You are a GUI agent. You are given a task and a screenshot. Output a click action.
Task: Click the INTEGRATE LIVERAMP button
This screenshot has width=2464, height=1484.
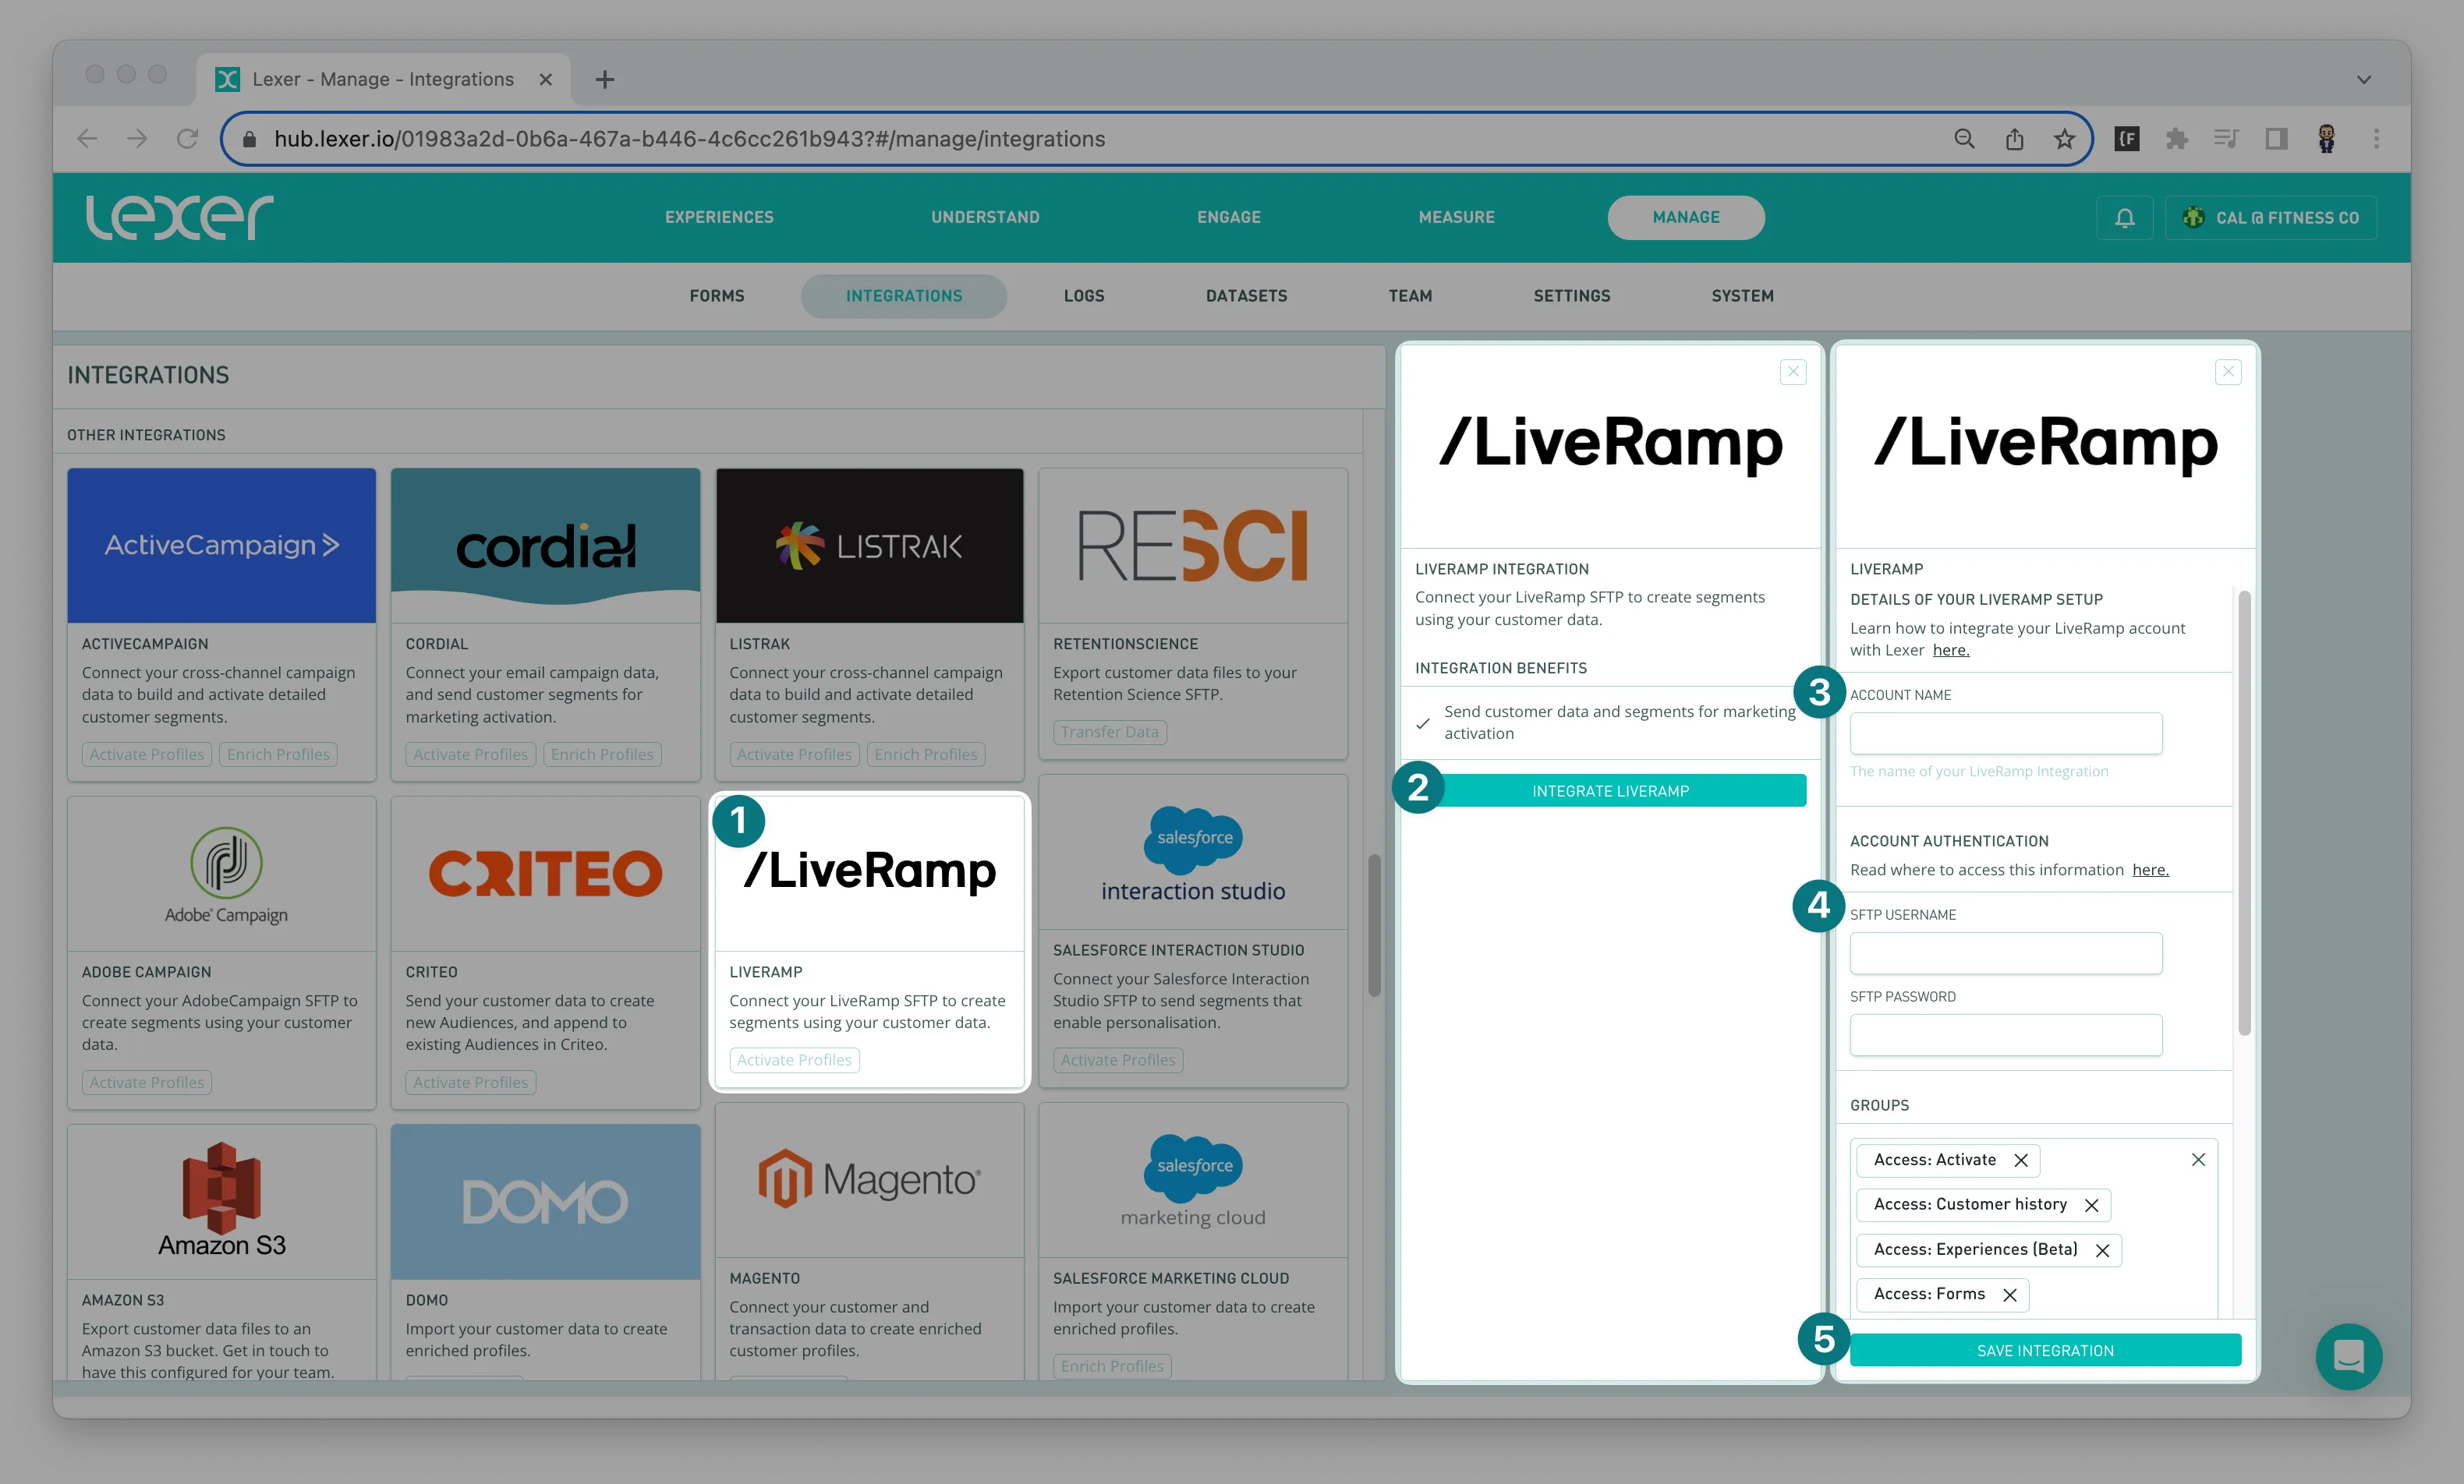tap(1610, 790)
